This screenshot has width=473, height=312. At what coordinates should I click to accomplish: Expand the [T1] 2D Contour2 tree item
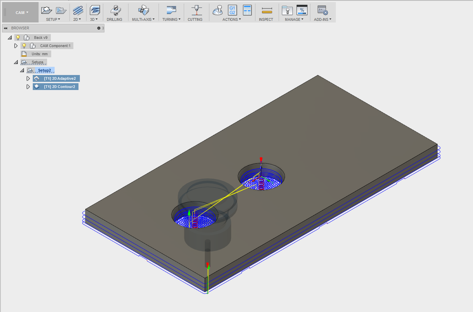(x=28, y=86)
